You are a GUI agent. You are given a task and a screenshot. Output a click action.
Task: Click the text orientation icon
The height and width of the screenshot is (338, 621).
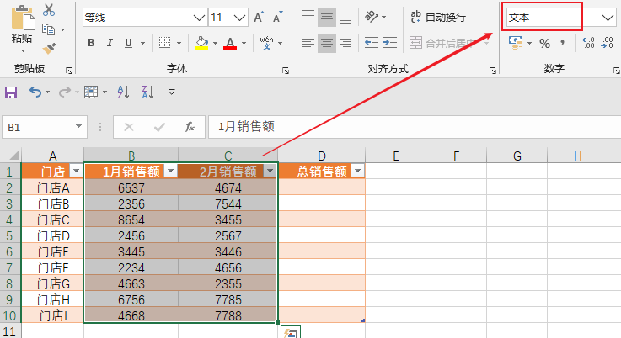click(x=372, y=17)
